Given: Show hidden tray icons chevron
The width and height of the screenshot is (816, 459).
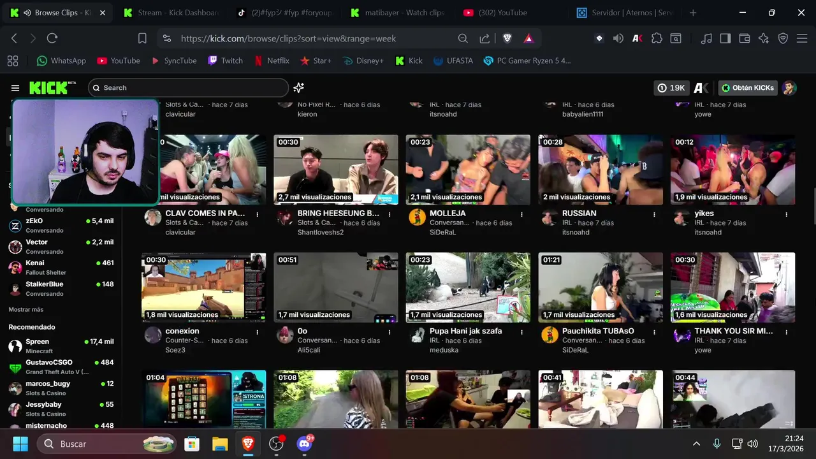Looking at the screenshot, I should [x=697, y=444].
